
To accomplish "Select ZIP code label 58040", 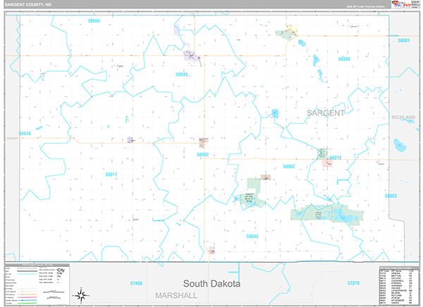I will click(182, 75).
